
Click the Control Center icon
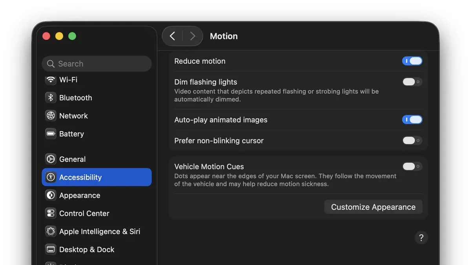(51, 213)
